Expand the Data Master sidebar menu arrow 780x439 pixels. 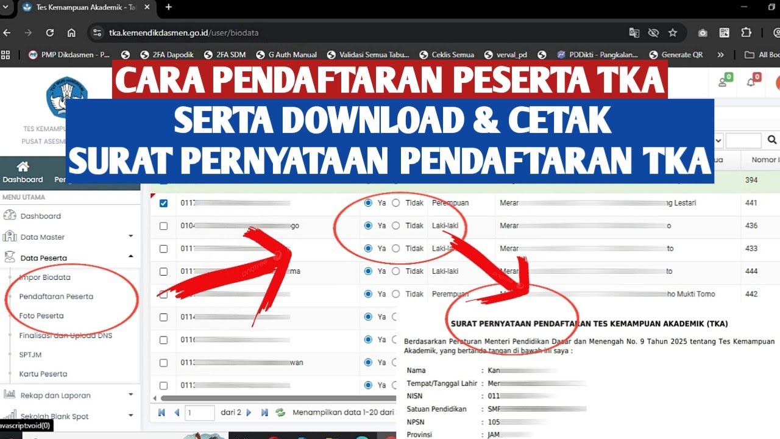[x=130, y=237]
